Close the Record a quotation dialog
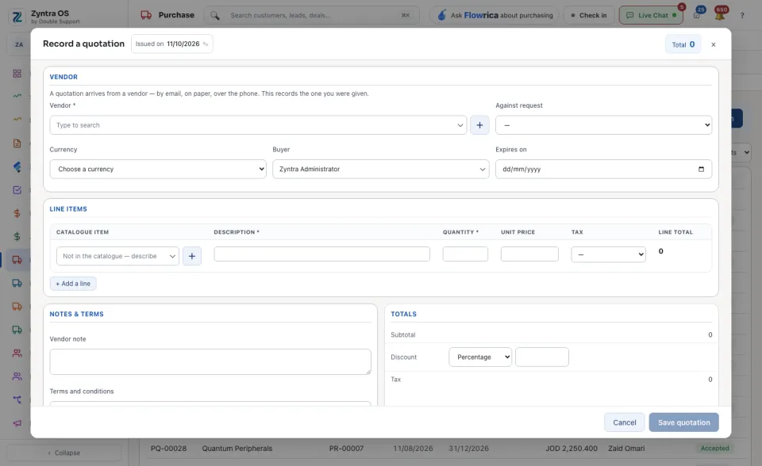 (x=714, y=44)
